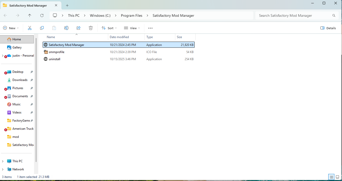342x181 pixels.
Task: Open the See more ellipsis menu
Action: pos(150,28)
